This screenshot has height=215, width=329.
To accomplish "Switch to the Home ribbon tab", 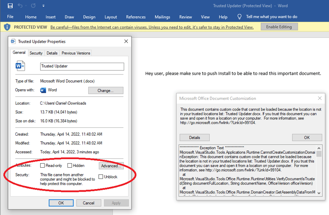I will pyautogui.click(x=31, y=17).
